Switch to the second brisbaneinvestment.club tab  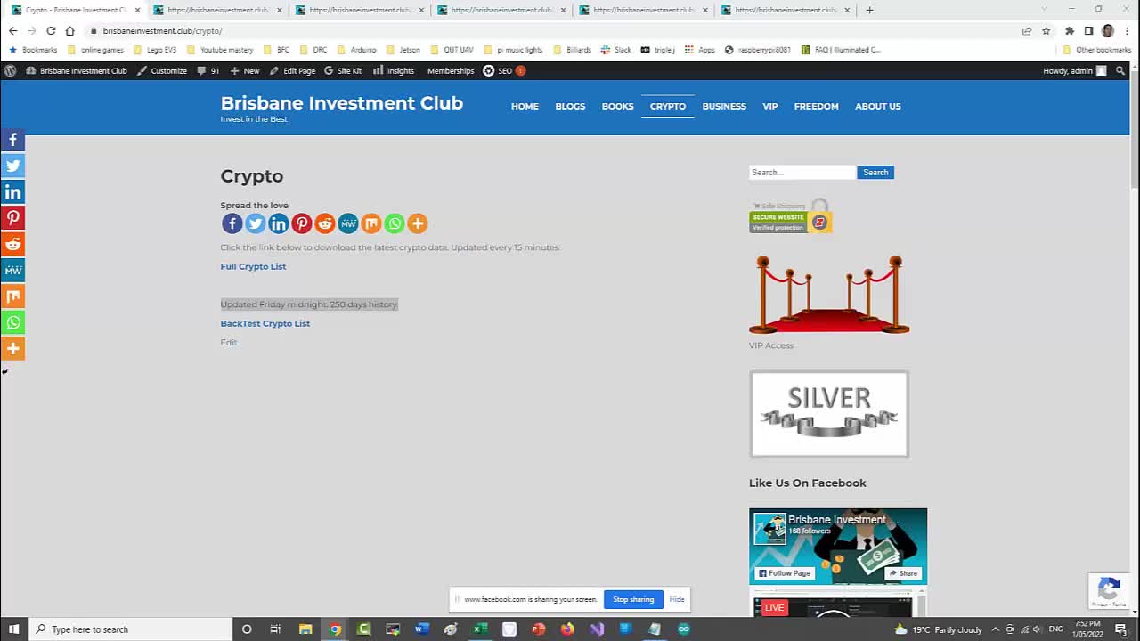(x=218, y=10)
